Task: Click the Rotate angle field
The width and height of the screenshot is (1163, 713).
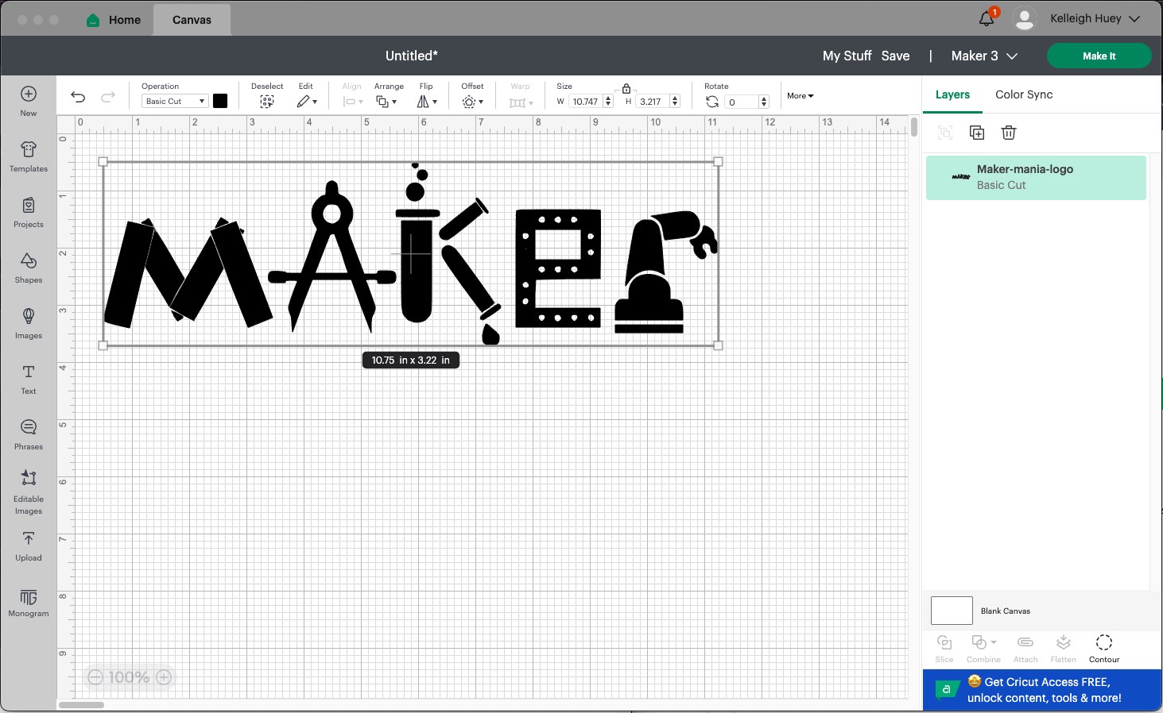Action: (742, 102)
